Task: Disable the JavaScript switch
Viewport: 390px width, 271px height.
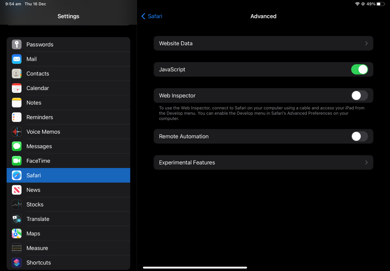Action: [x=359, y=70]
